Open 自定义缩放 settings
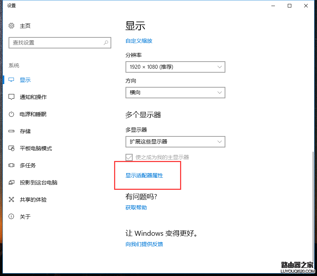317x276 pixels. point(139,41)
